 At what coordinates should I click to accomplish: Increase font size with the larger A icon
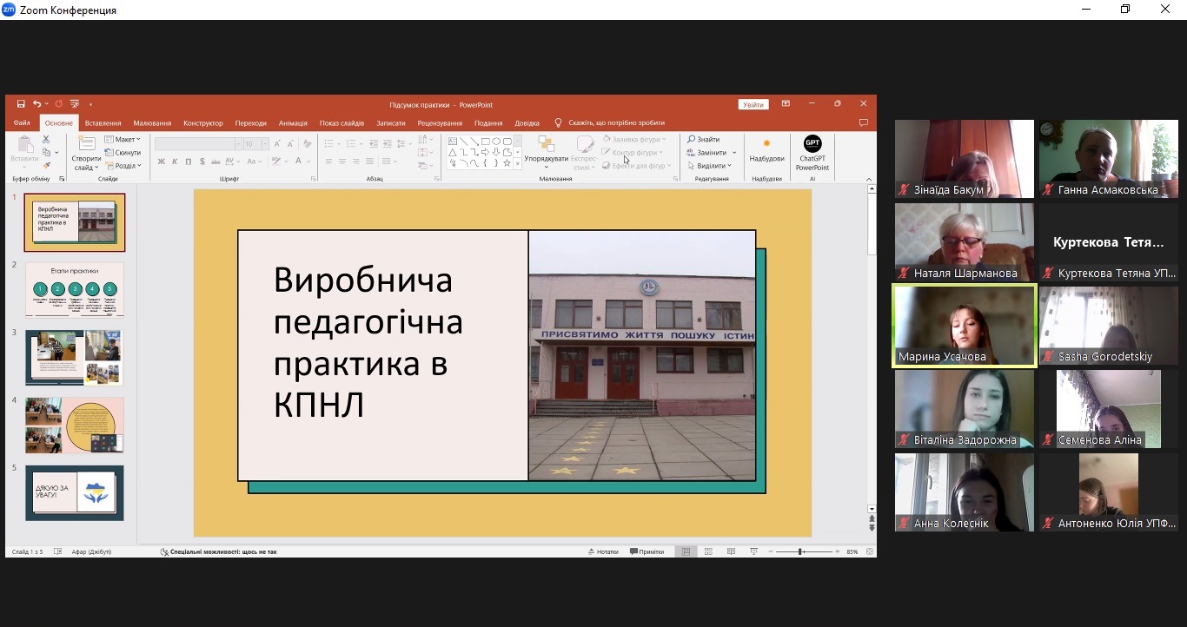point(277,144)
